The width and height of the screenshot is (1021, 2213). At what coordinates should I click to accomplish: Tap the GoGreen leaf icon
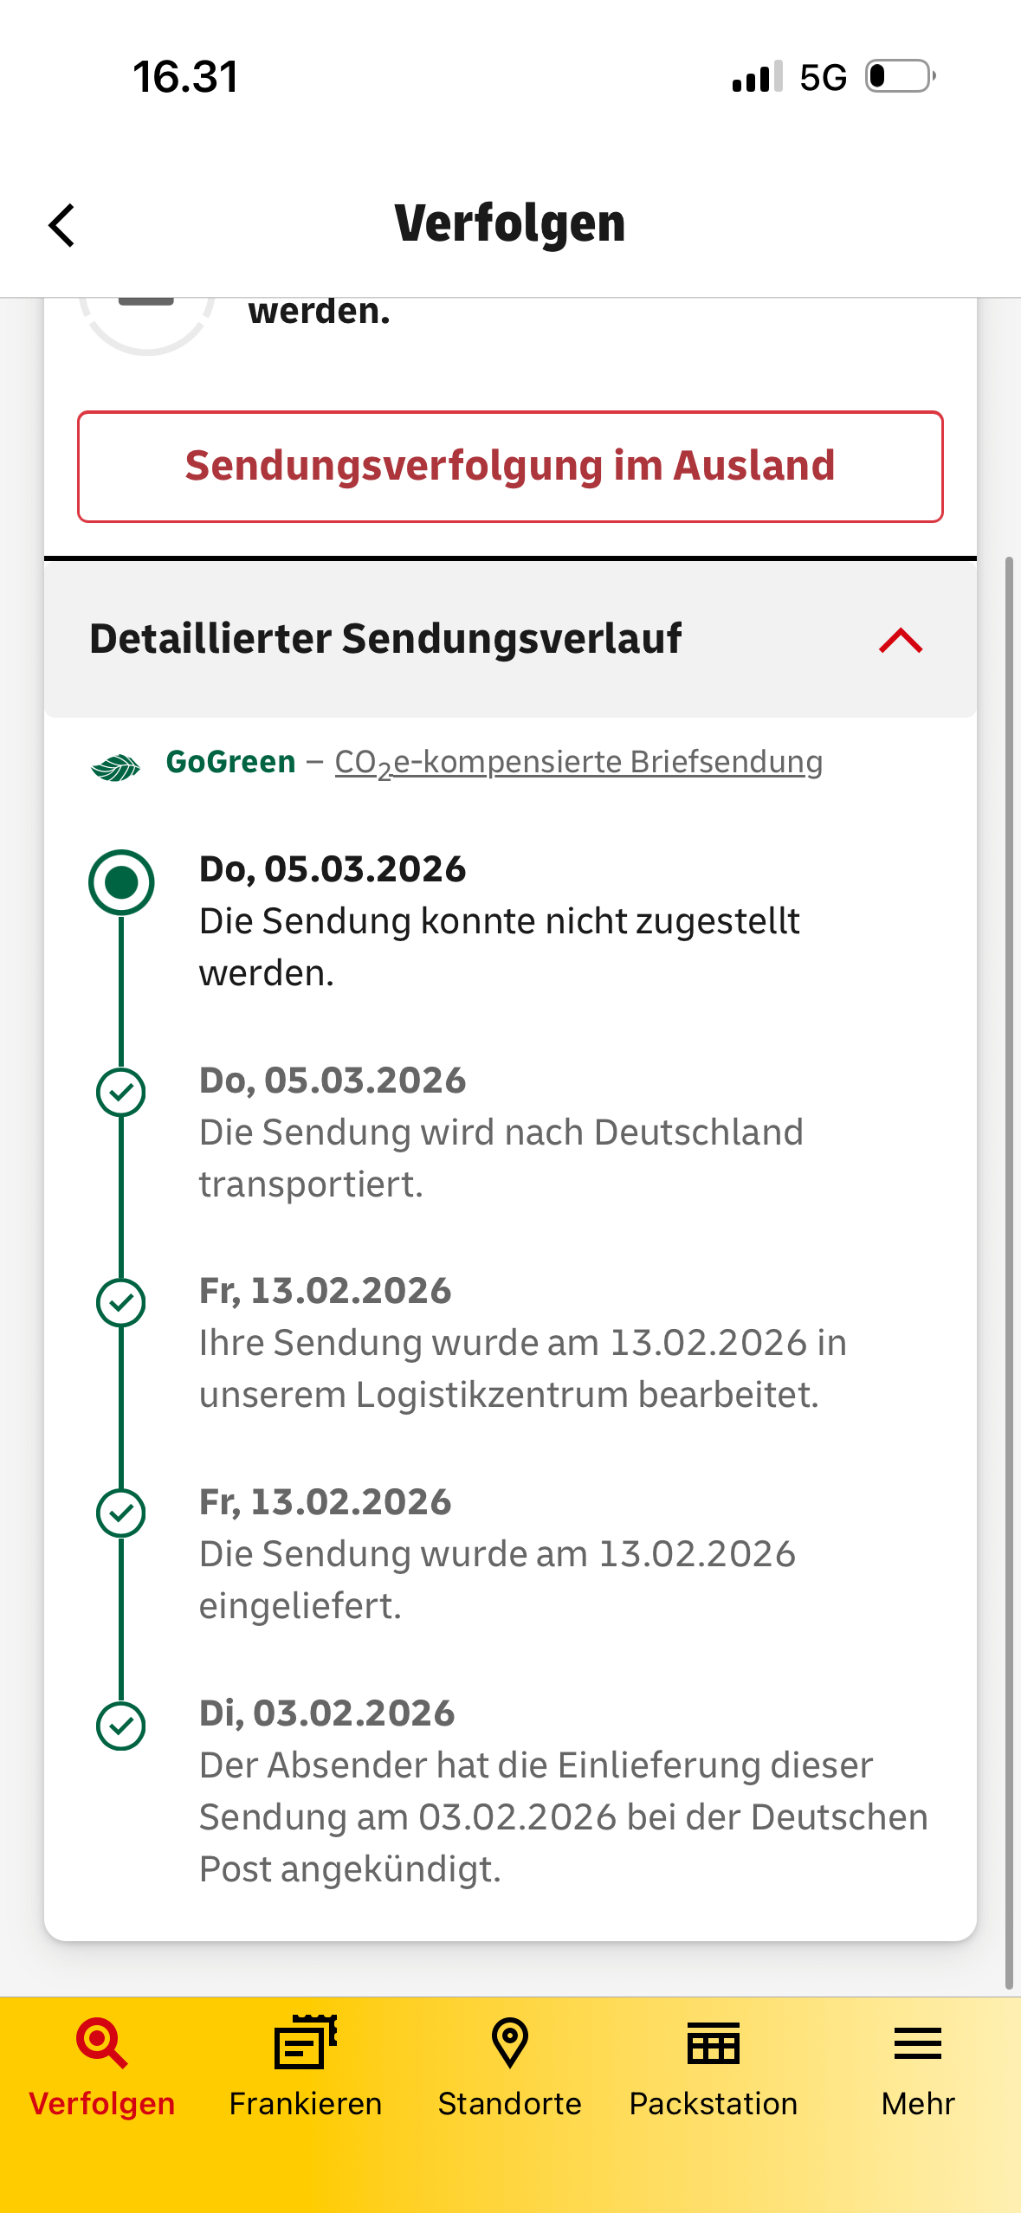[x=116, y=766]
